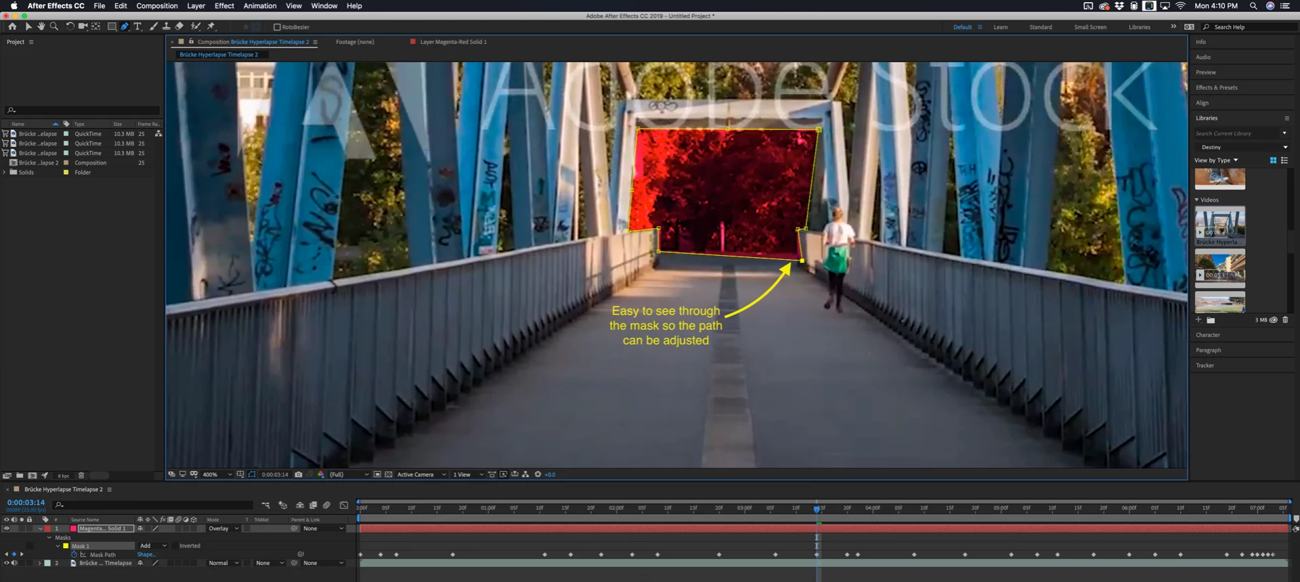Toggle Pixel Aspect Ratio Correction in viewer footer
1300x582 pixels.
pos(492,474)
